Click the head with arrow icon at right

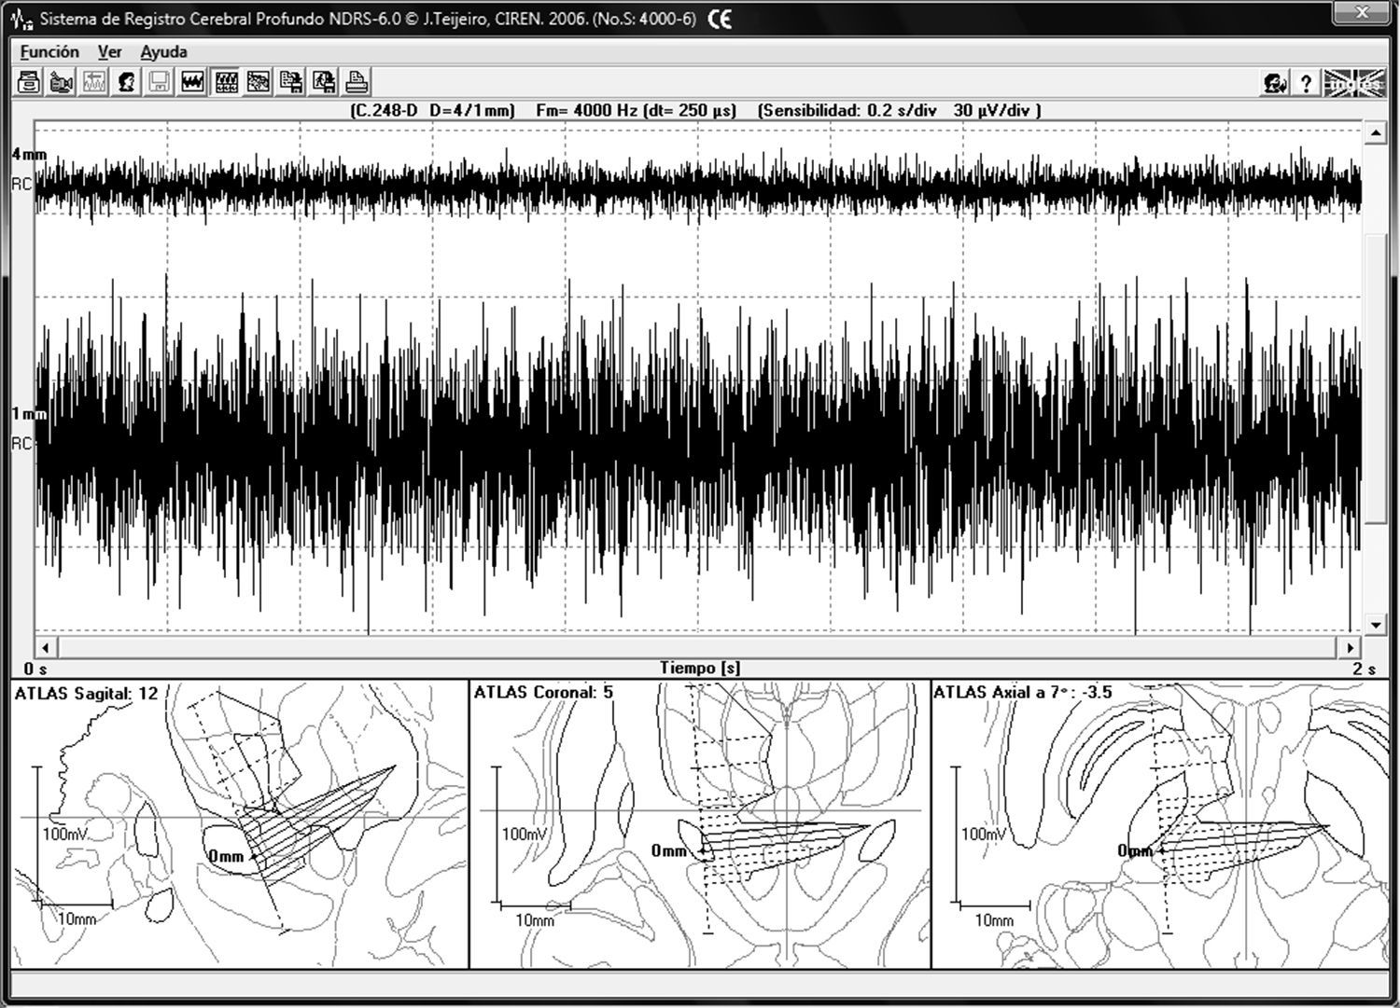pyautogui.click(x=1275, y=84)
